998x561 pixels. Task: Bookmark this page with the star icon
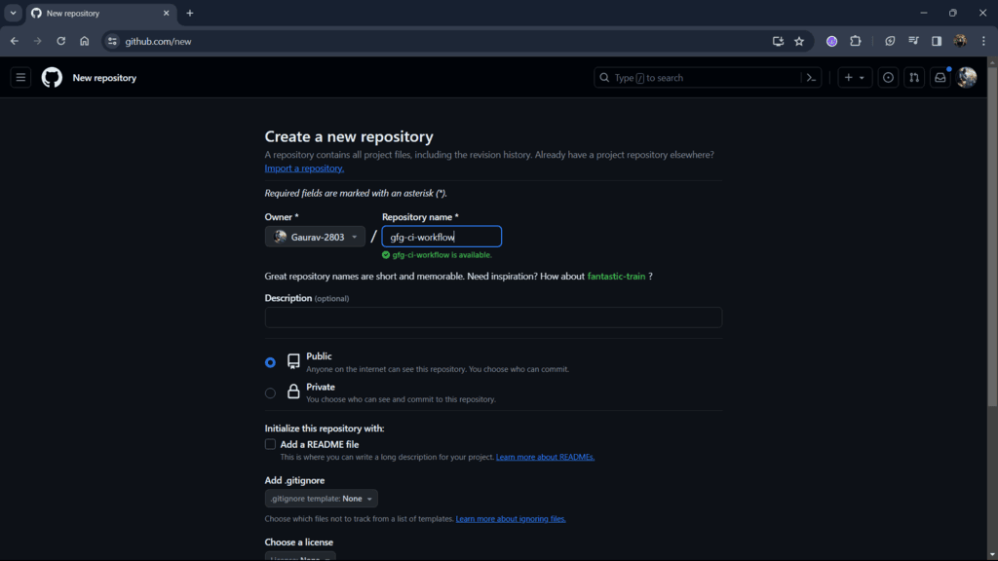[799, 41]
